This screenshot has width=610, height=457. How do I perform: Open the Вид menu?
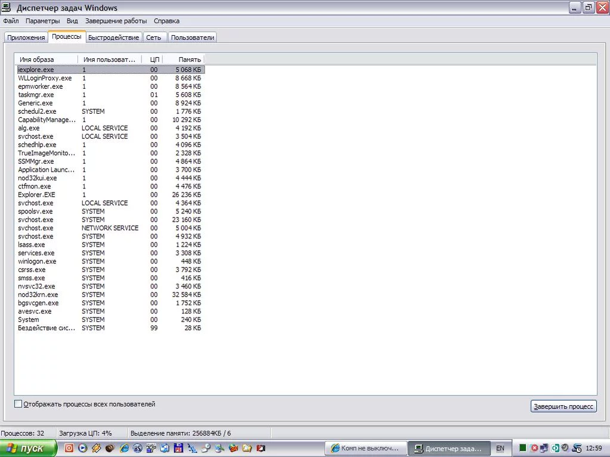(72, 21)
